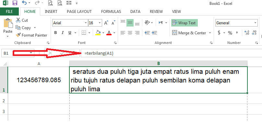Align cell text to the right
Viewport: 262px width, 132px height.
click(x=137, y=33)
